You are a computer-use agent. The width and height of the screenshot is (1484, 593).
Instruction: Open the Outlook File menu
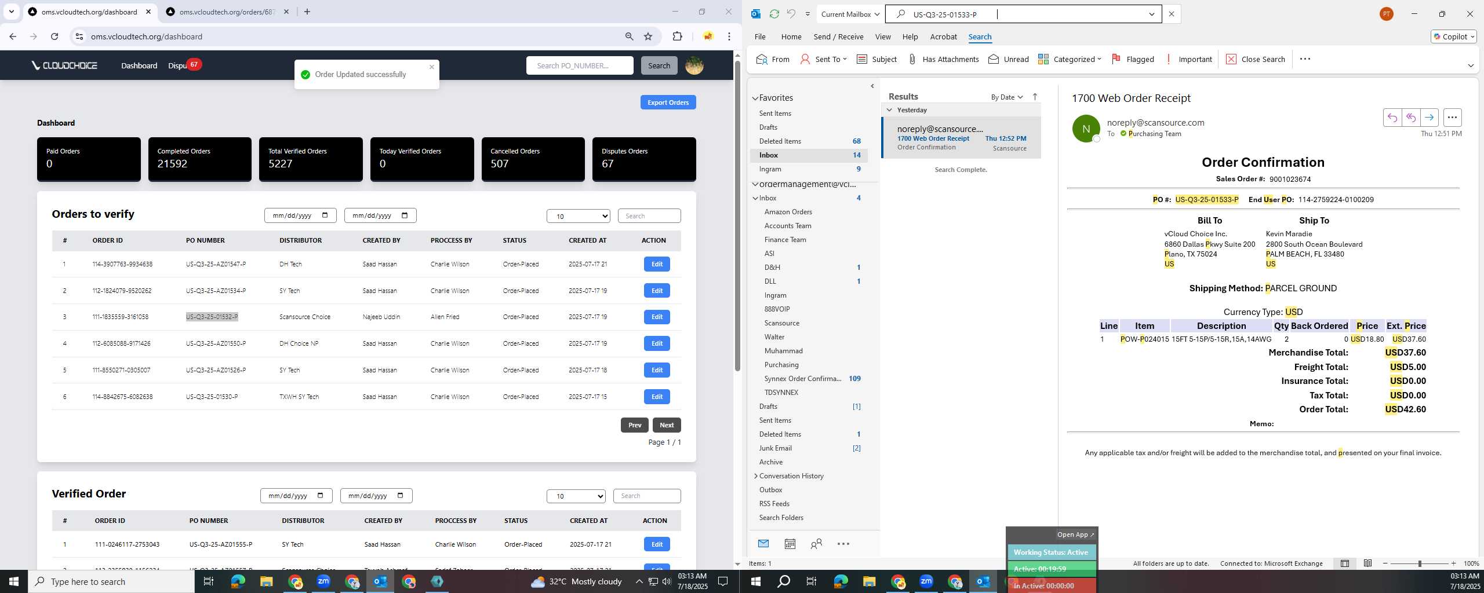[760, 36]
